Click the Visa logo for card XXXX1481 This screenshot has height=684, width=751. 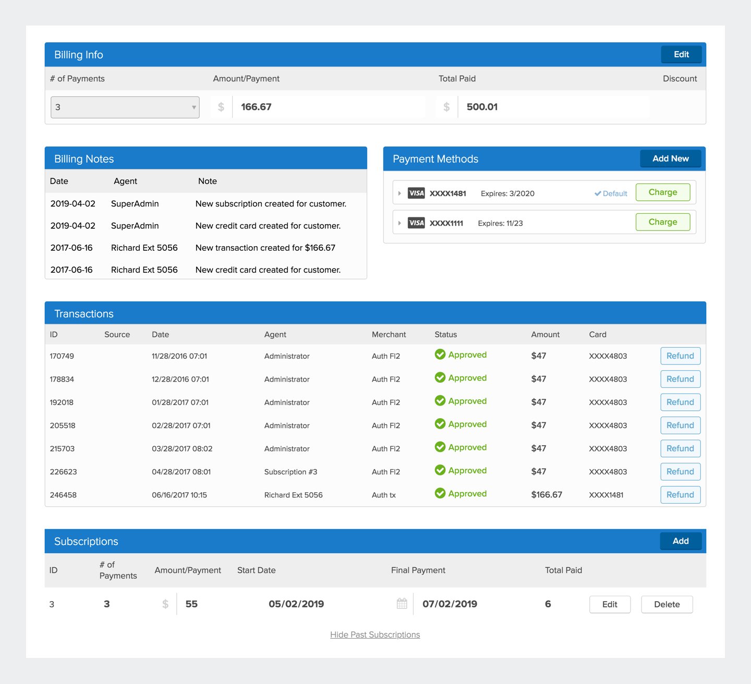coord(416,193)
